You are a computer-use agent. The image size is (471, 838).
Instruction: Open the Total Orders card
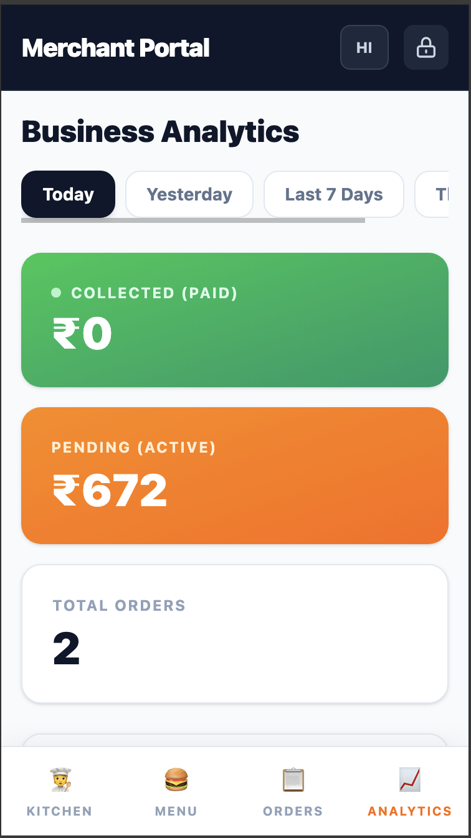(x=235, y=634)
